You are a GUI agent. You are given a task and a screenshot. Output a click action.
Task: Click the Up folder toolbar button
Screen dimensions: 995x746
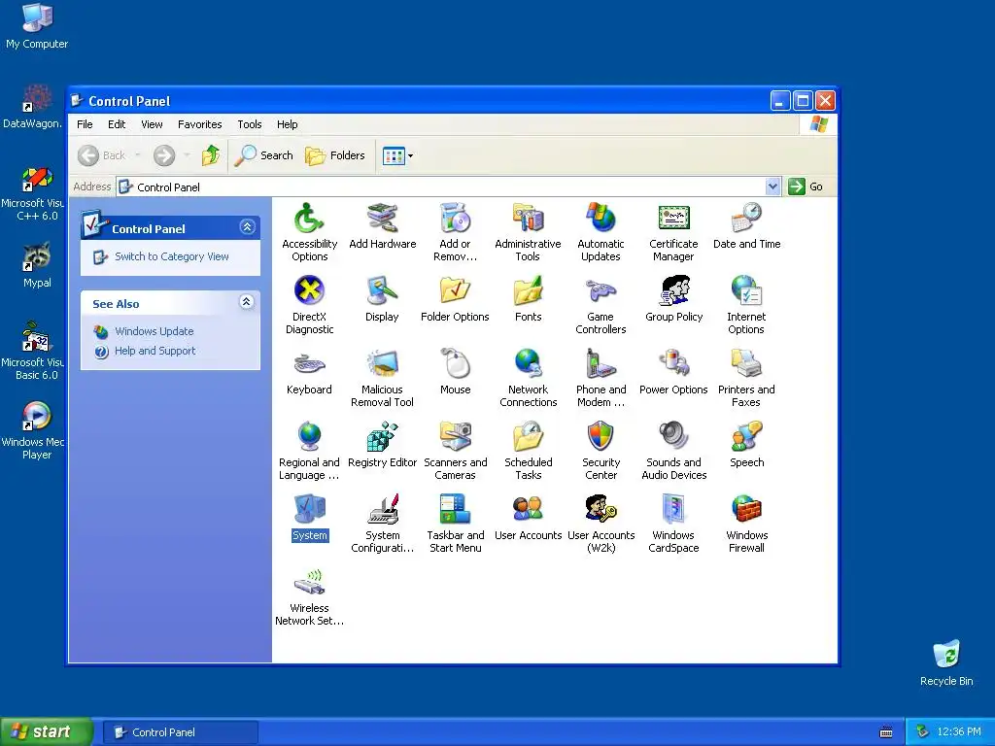(211, 155)
